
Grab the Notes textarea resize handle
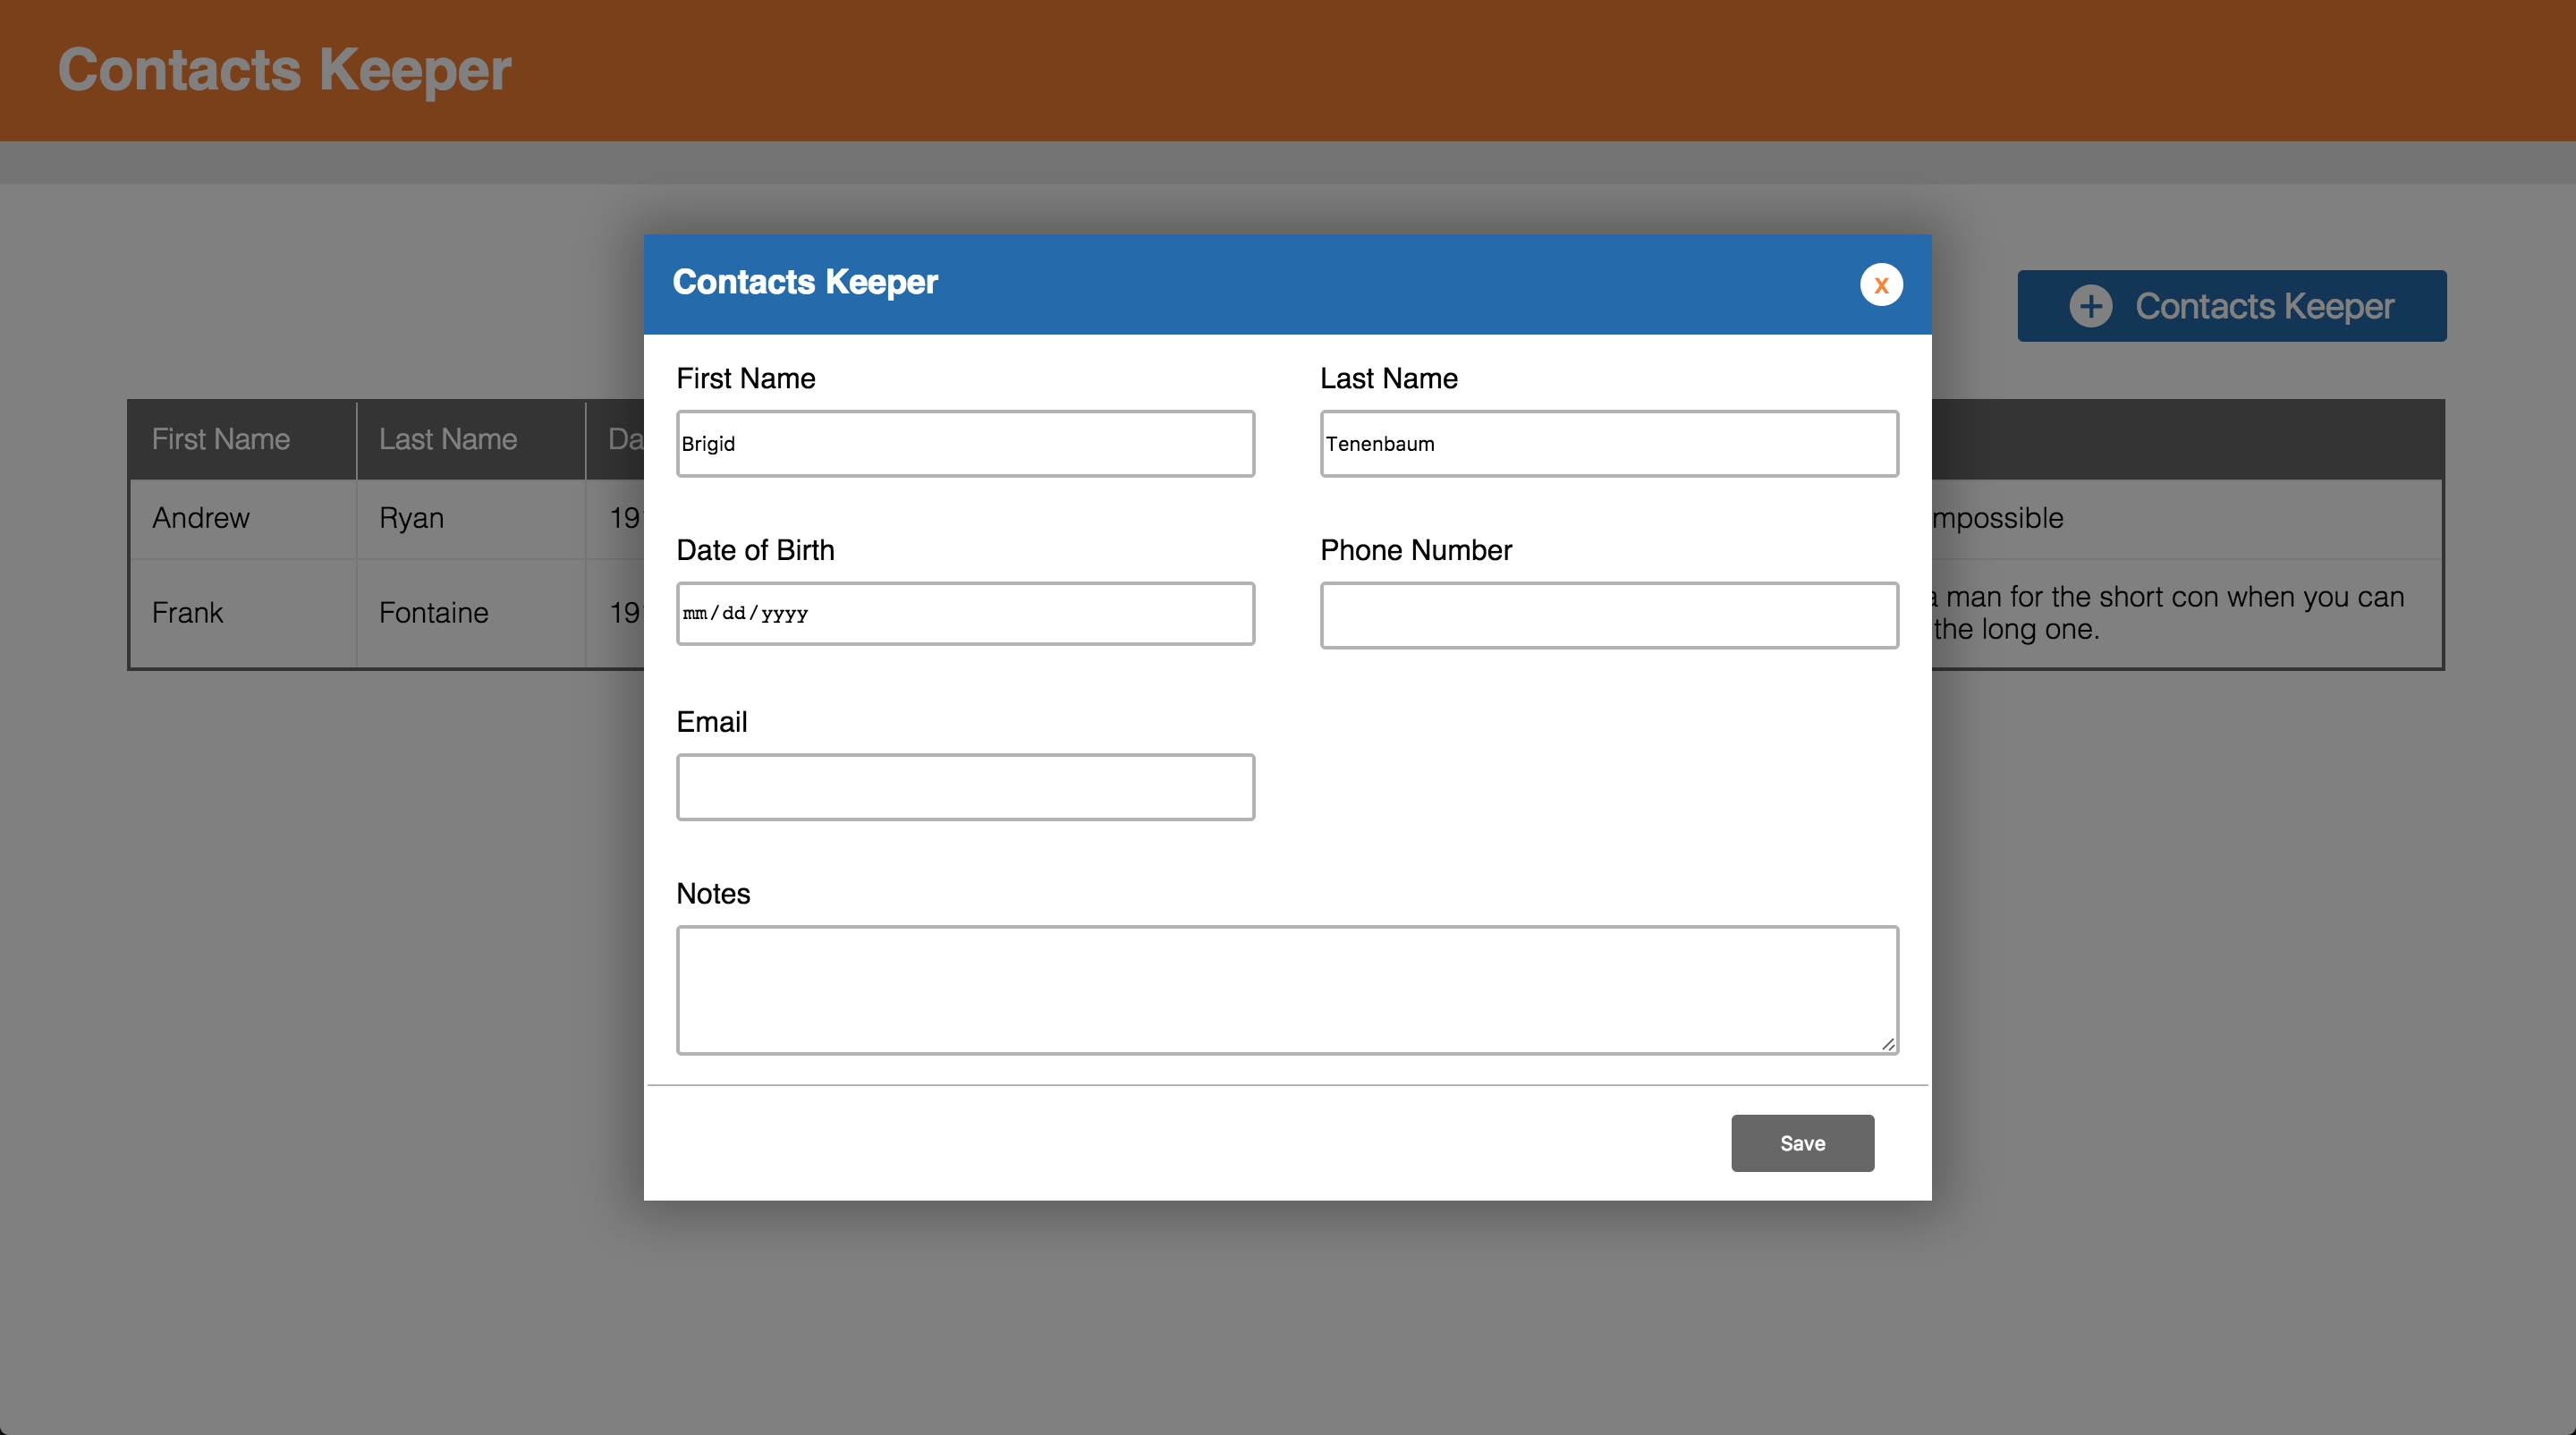[x=1887, y=1044]
